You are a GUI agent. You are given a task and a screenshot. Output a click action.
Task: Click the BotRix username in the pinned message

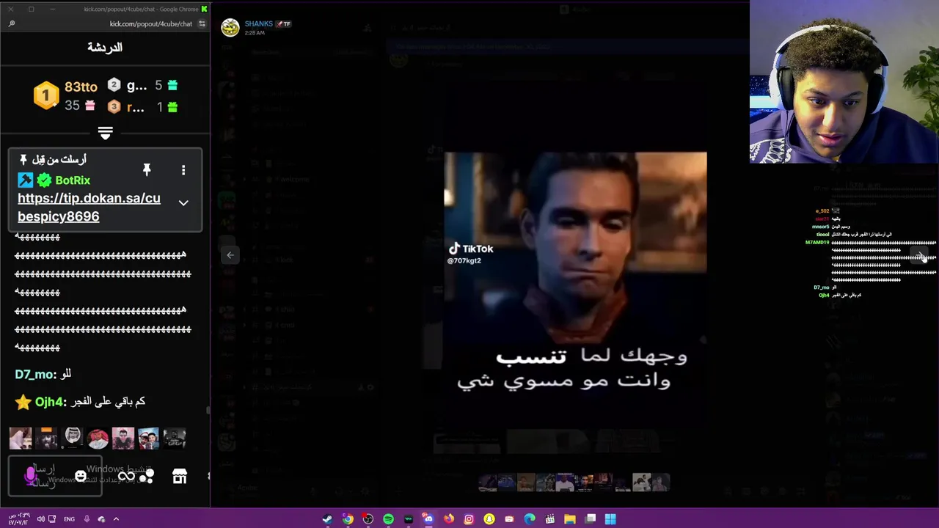[73, 180]
